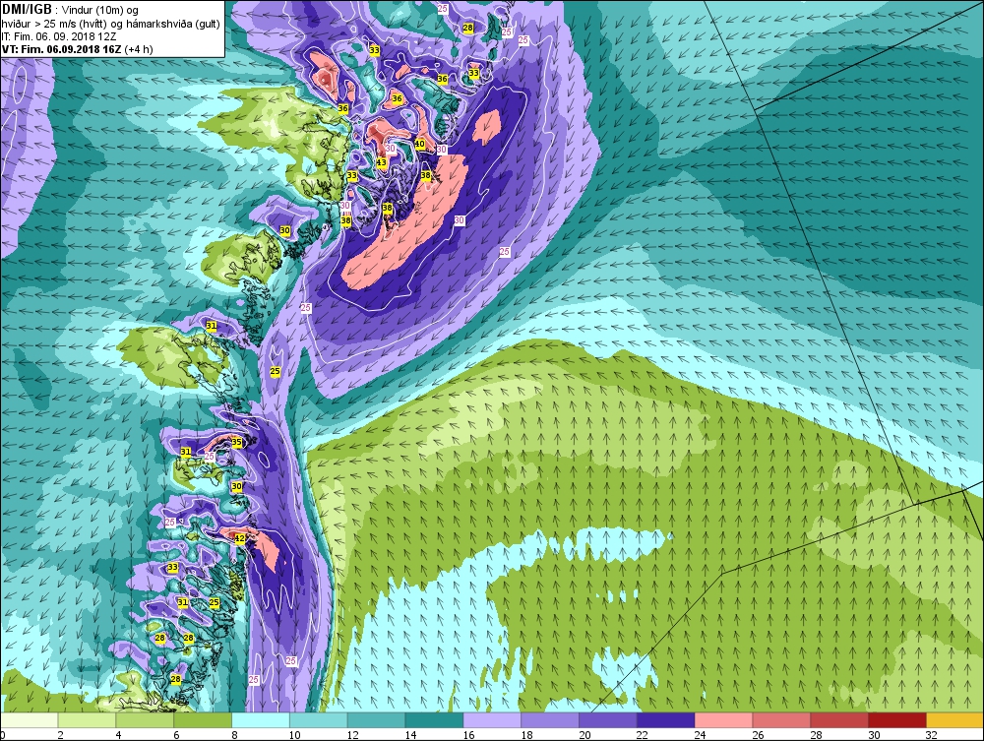This screenshot has width=984, height=741.
Task: Select the light green 2–4 legend swatch
Action: 88,720
